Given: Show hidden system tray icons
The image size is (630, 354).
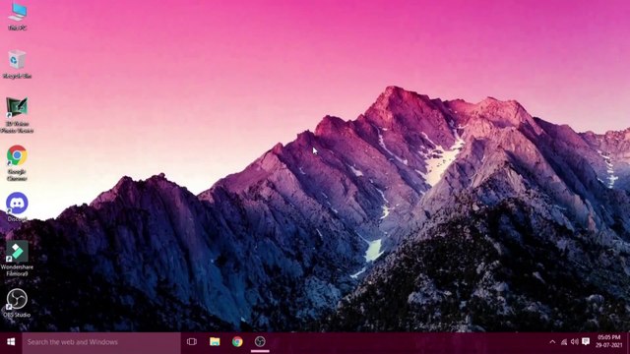Looking at the screenshot, I should [x=552, y=342].
